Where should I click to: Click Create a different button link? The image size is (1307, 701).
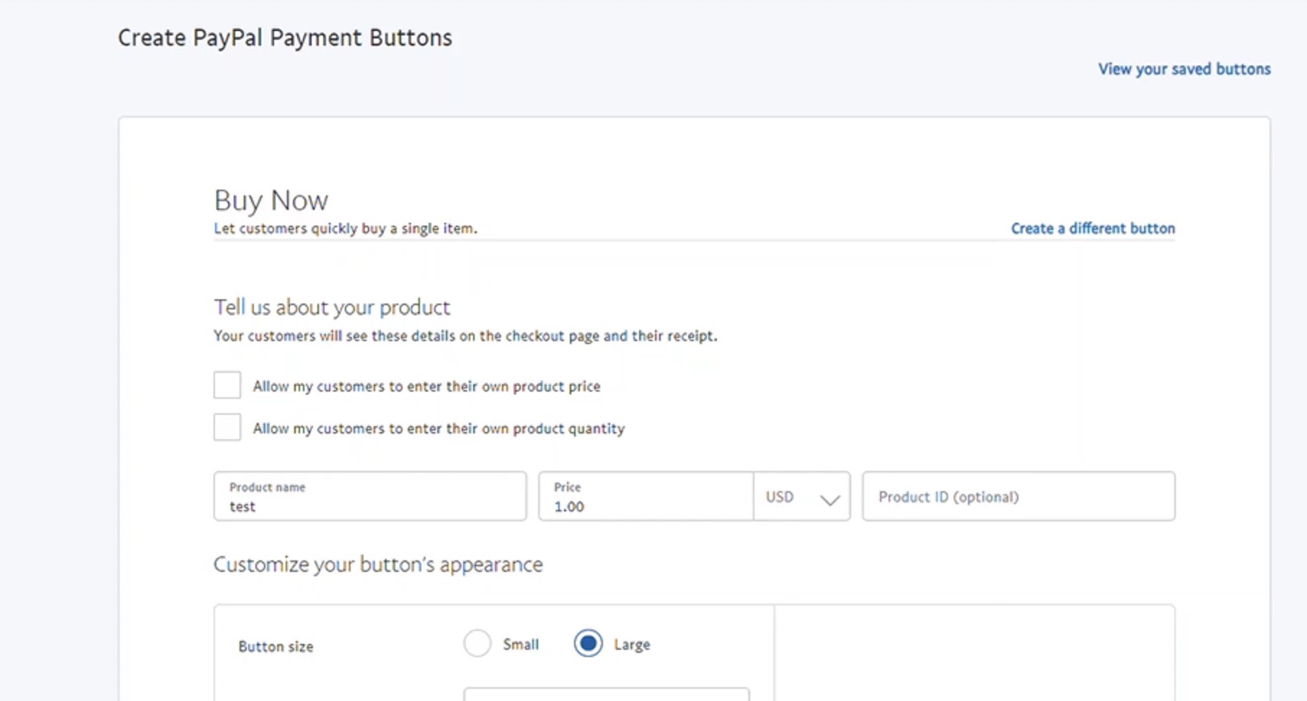(1093, 229)
